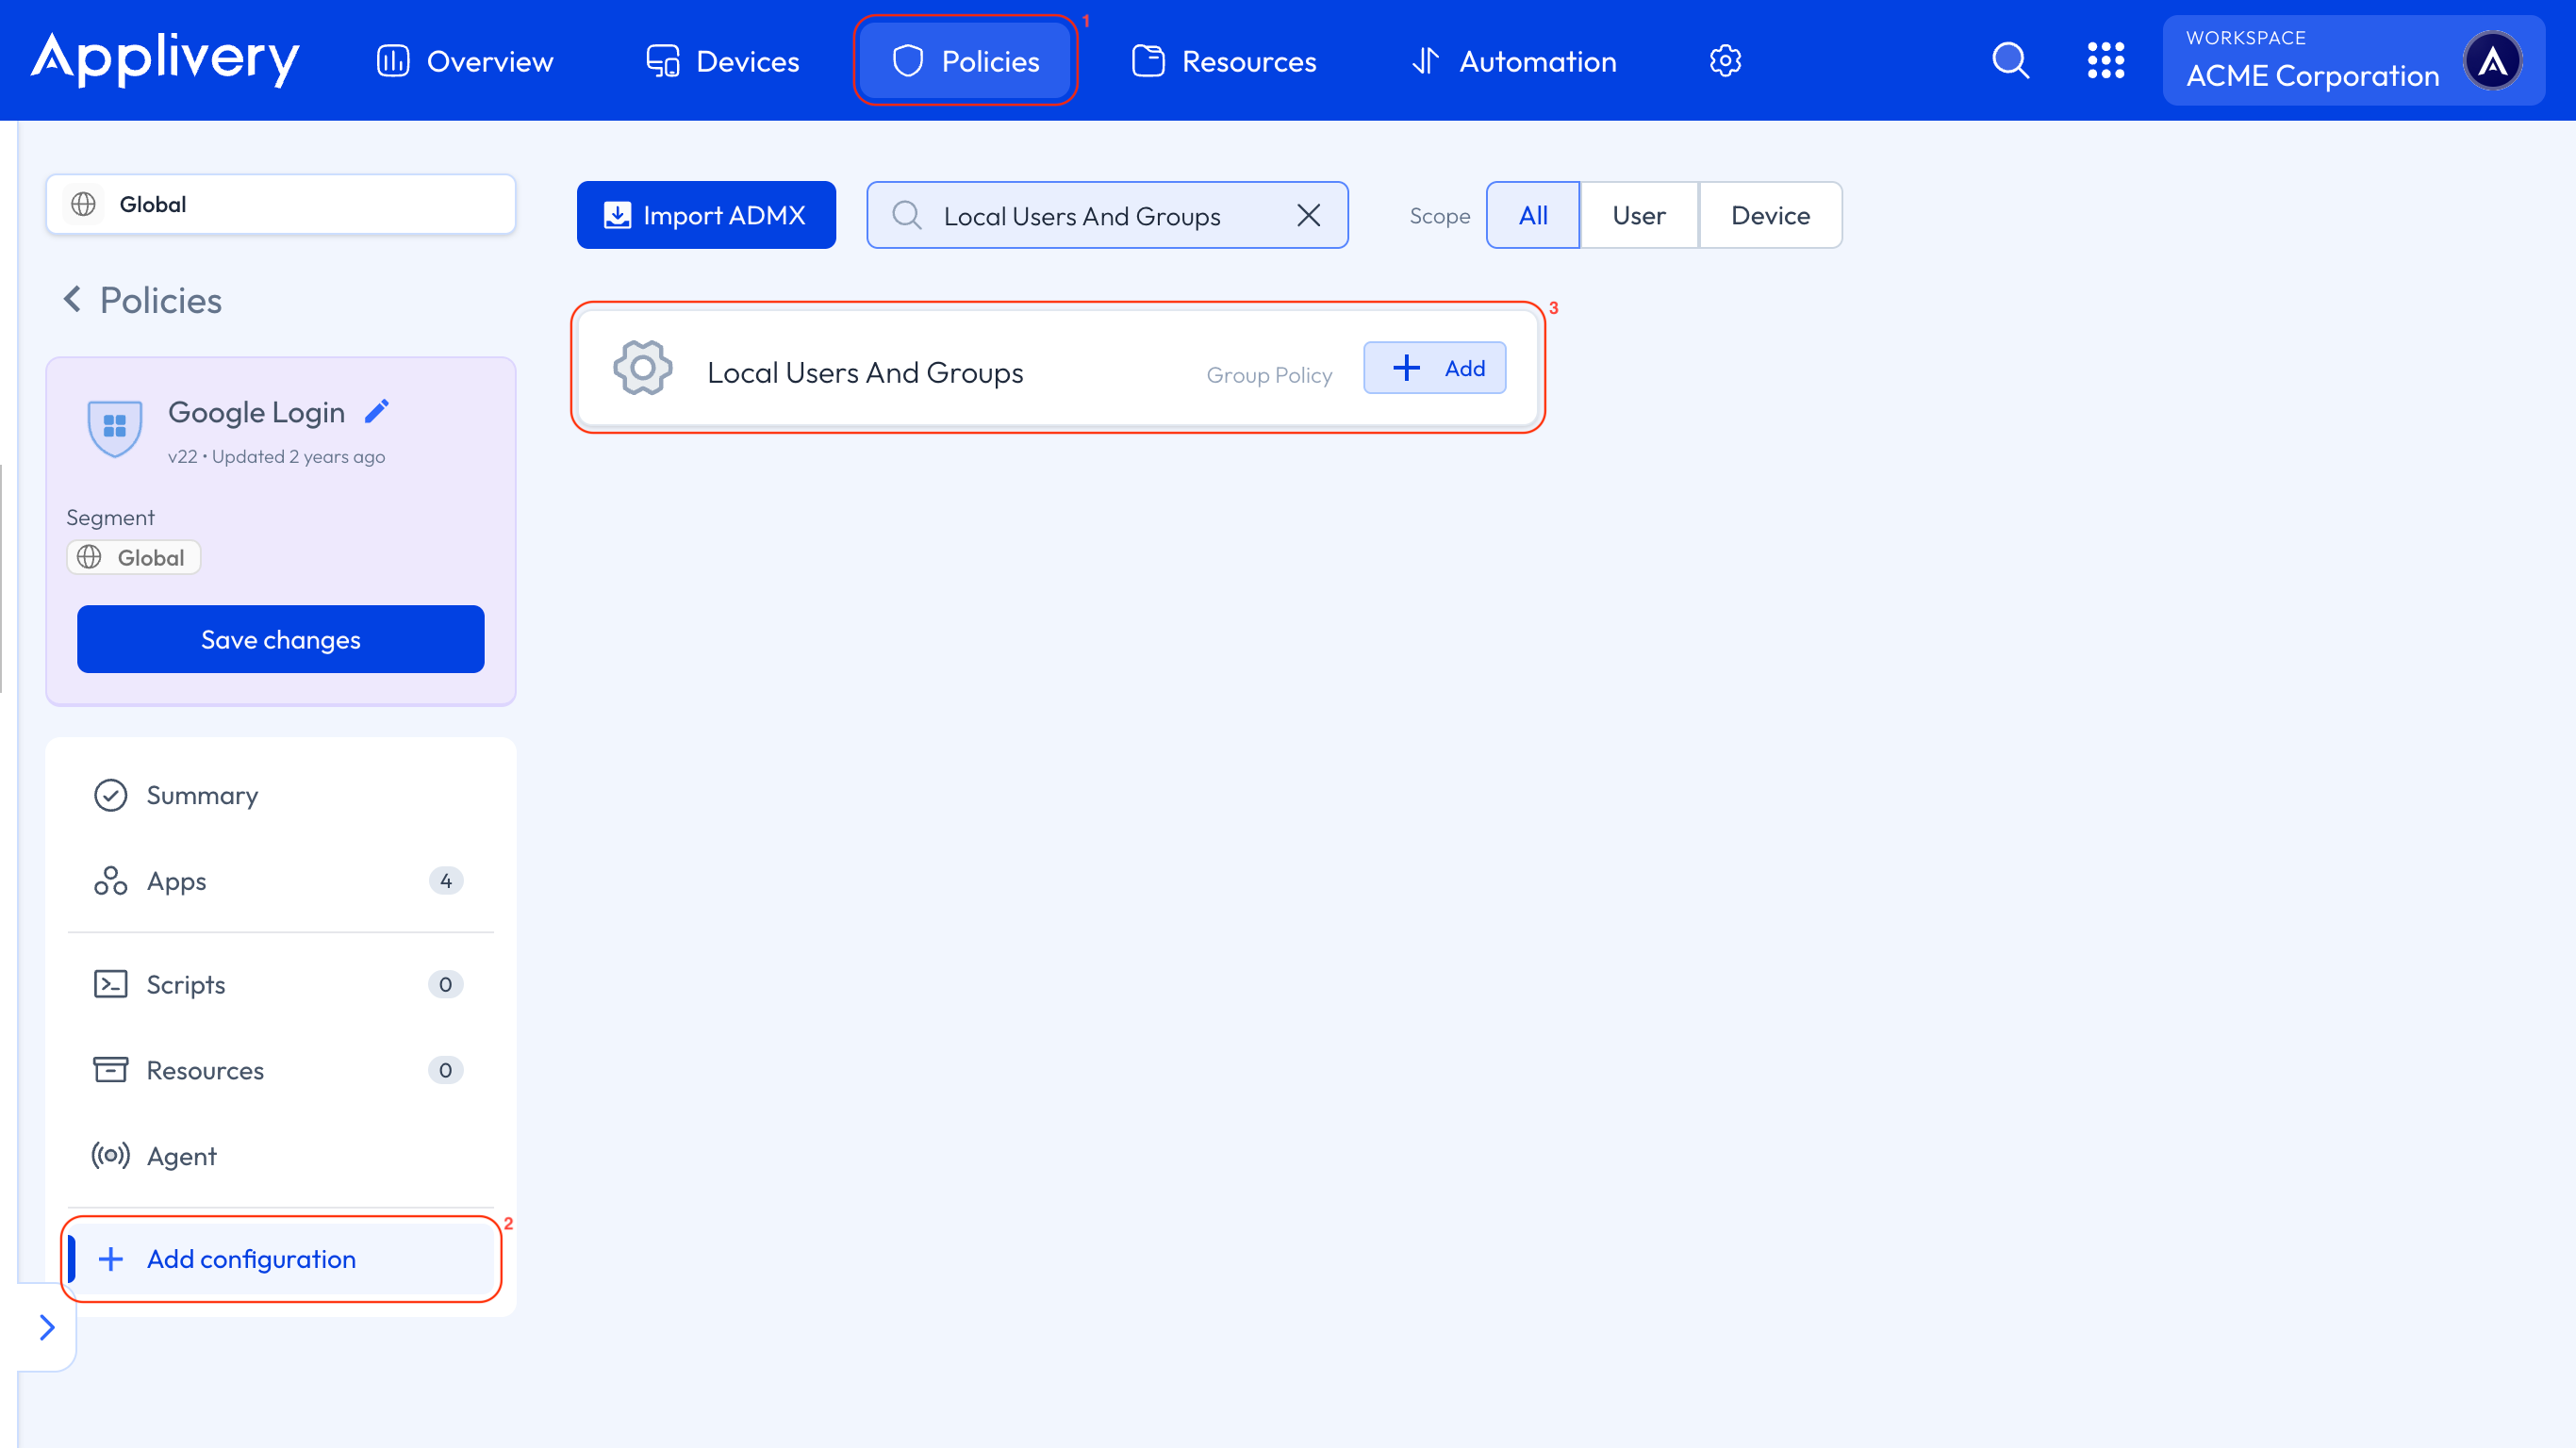
Task: Edit the Google Login policy name via pencil icon
Action: [x=377, y=410]
